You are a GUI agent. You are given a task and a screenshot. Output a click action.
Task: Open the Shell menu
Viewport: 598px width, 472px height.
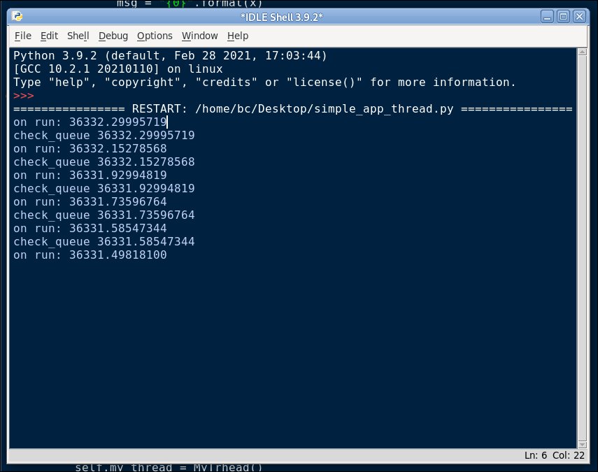(x=78, y=36)
